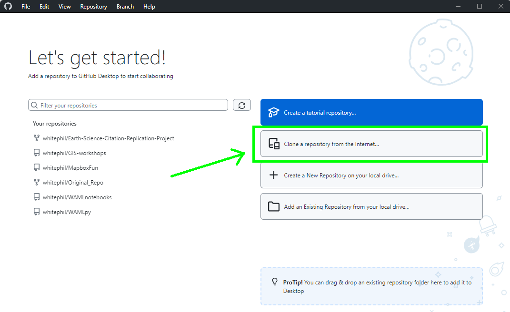Click the folder icon for existing repository

pos(273,206)
